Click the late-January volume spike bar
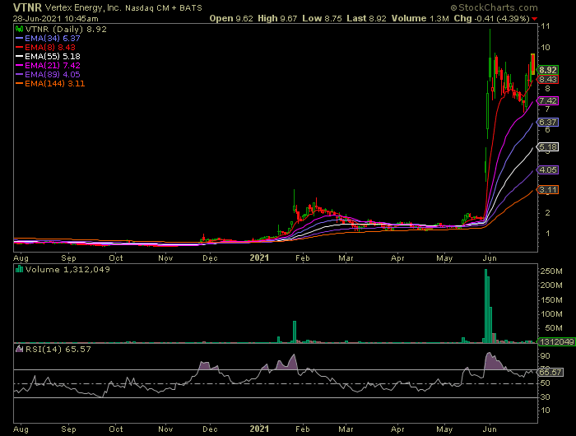The image size is (576, 436). pyautogui.click(x=295, y=332)
